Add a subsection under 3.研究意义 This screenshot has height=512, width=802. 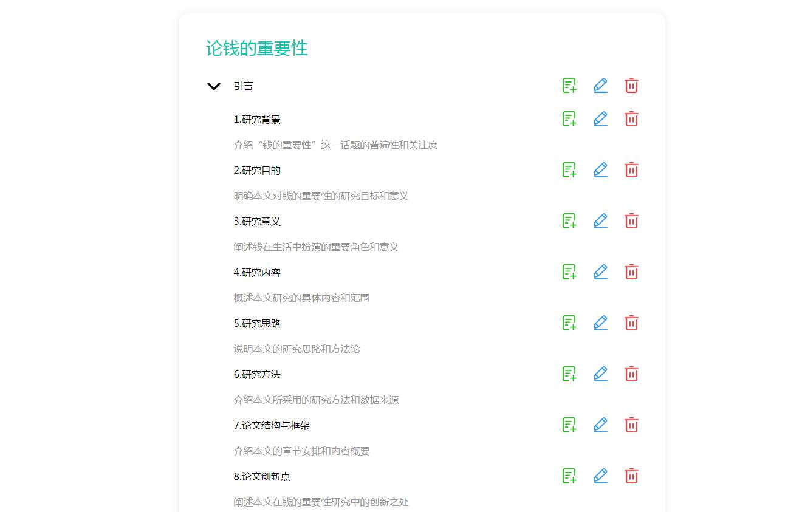[569, 221]
